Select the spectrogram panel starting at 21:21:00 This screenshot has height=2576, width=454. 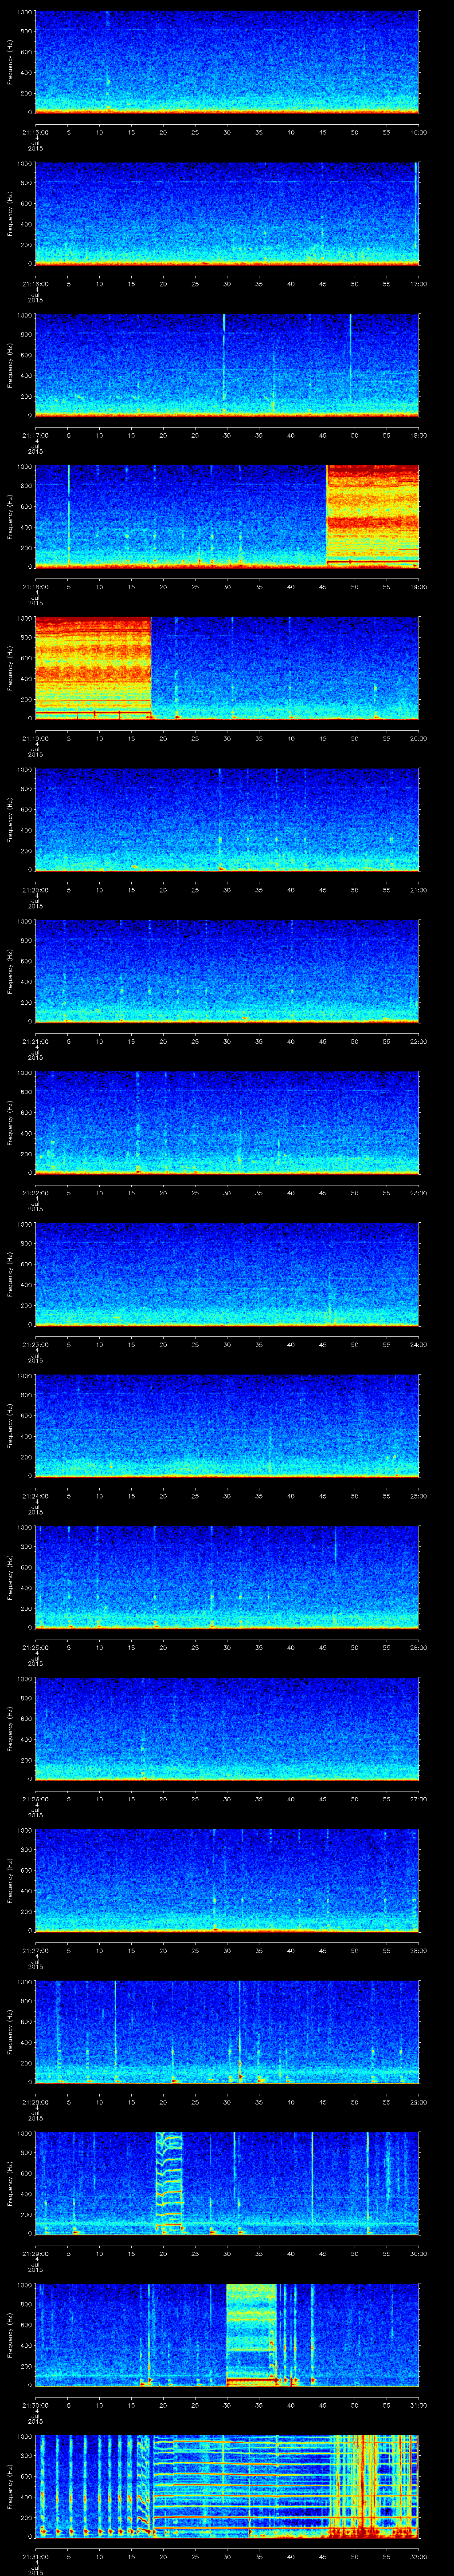(x=227, y=971)
